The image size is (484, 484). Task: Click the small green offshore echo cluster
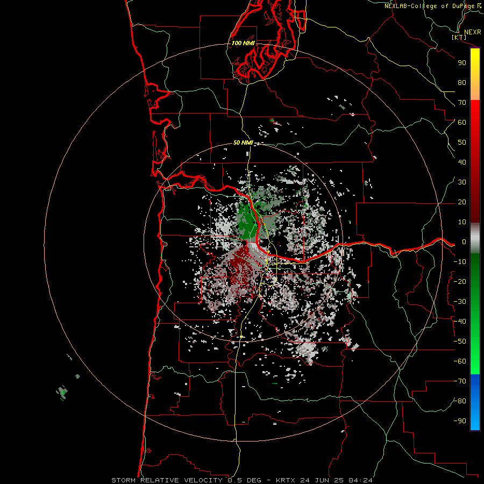[62, 393]
